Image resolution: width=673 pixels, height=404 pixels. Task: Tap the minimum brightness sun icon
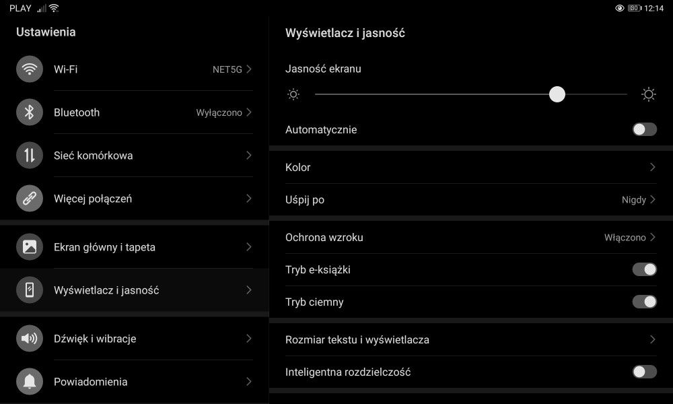(293, 94)
